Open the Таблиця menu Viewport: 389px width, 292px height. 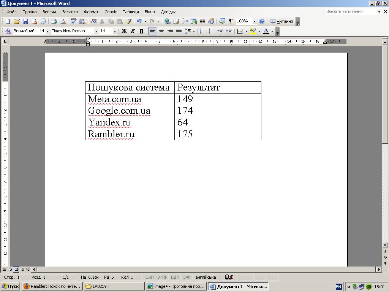pyautogui.click(x=131, y=12)
